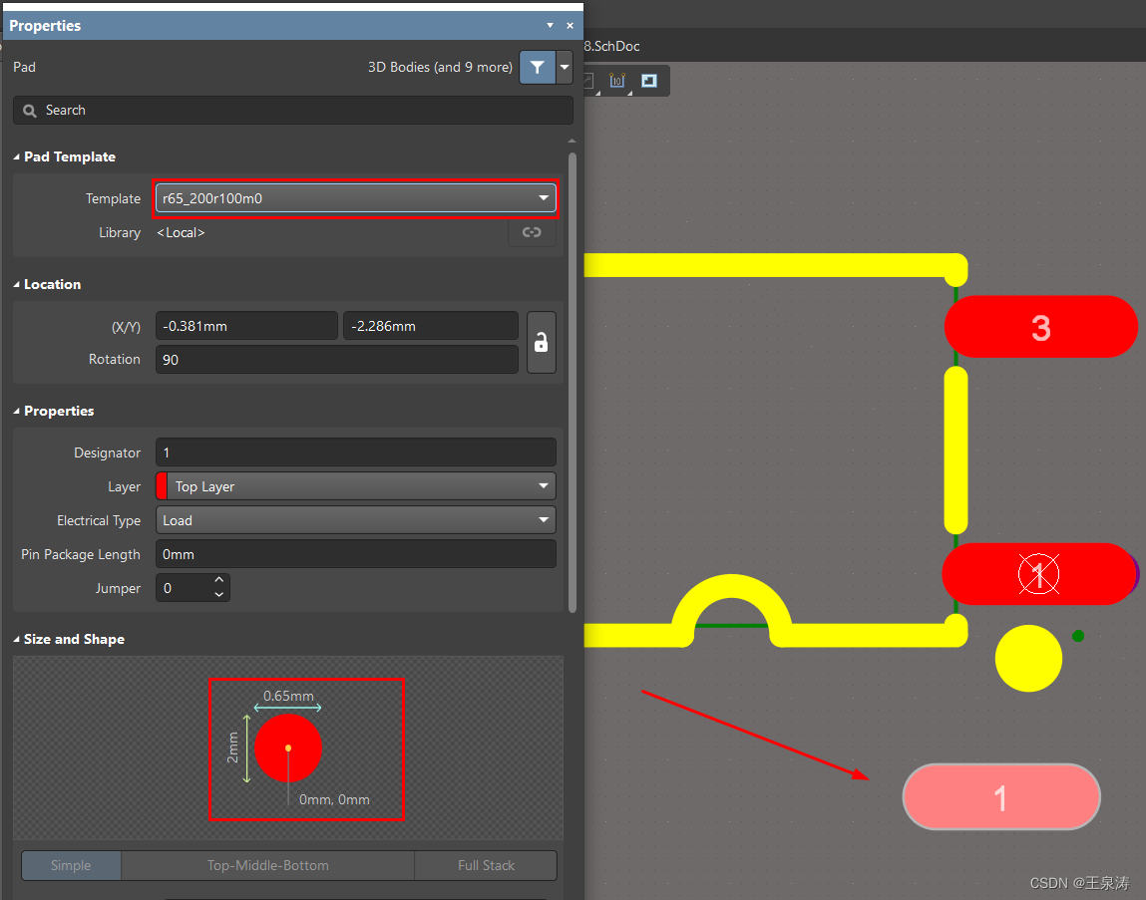Collapse the Properties section
The image size is (1146, 900).
17,412
